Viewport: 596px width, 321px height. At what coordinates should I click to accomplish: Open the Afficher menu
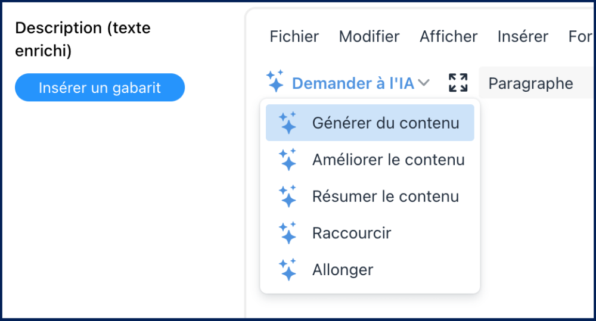pyautogui.click(x=448, y=36)
